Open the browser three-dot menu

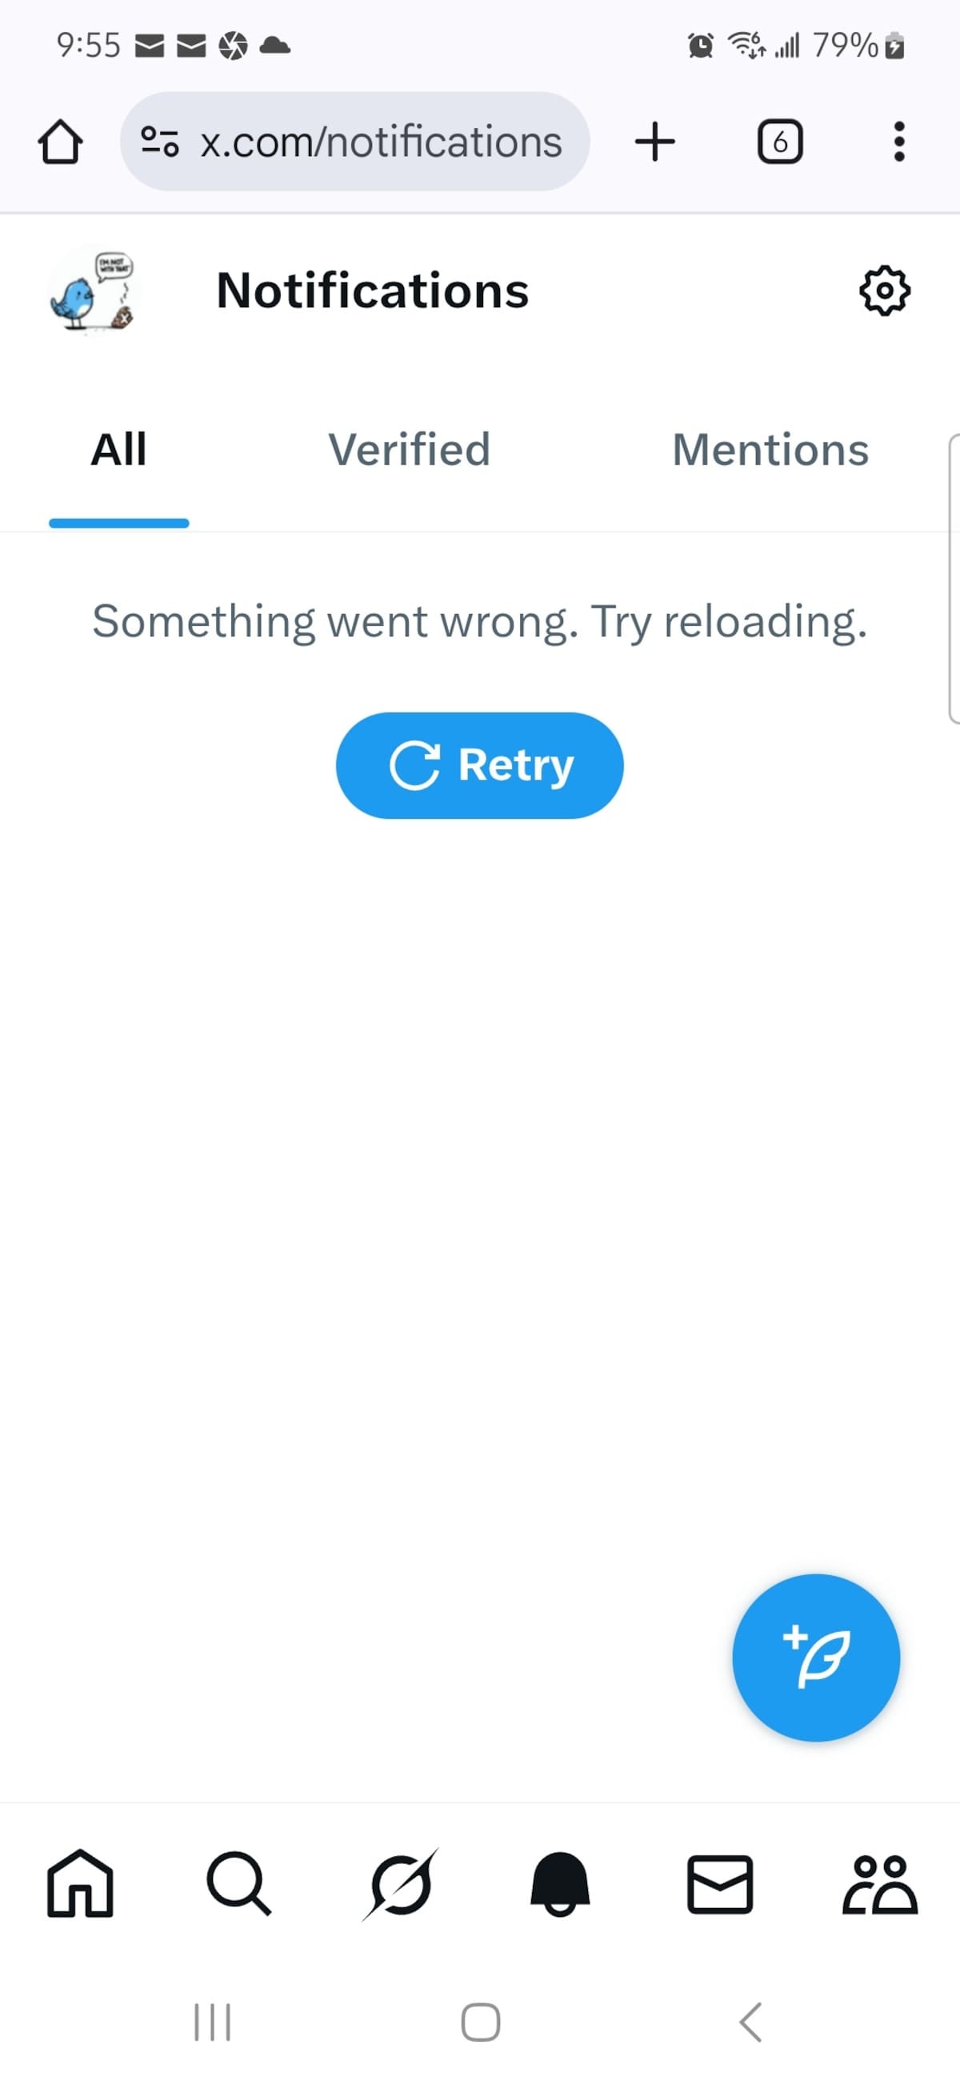tap(898, 142)
